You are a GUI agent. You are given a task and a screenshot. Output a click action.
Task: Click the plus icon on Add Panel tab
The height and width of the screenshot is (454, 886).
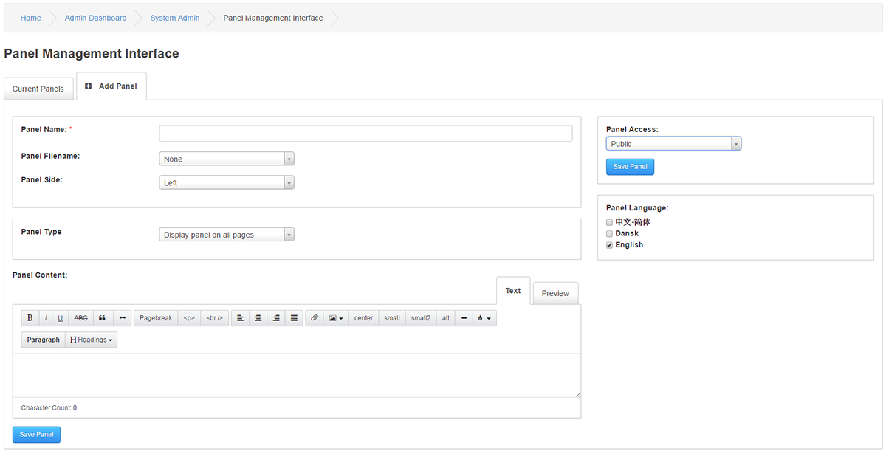click(89, 86)
